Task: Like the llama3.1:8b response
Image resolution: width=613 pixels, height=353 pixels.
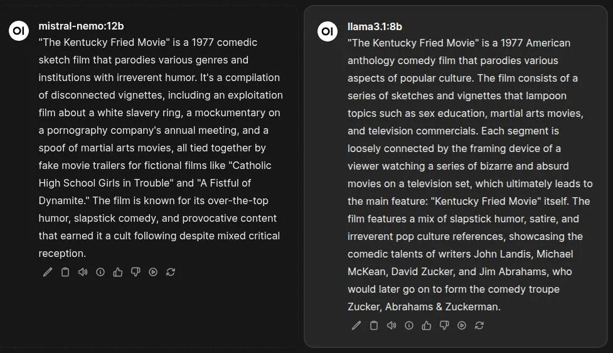Action: tap(427, 325)
